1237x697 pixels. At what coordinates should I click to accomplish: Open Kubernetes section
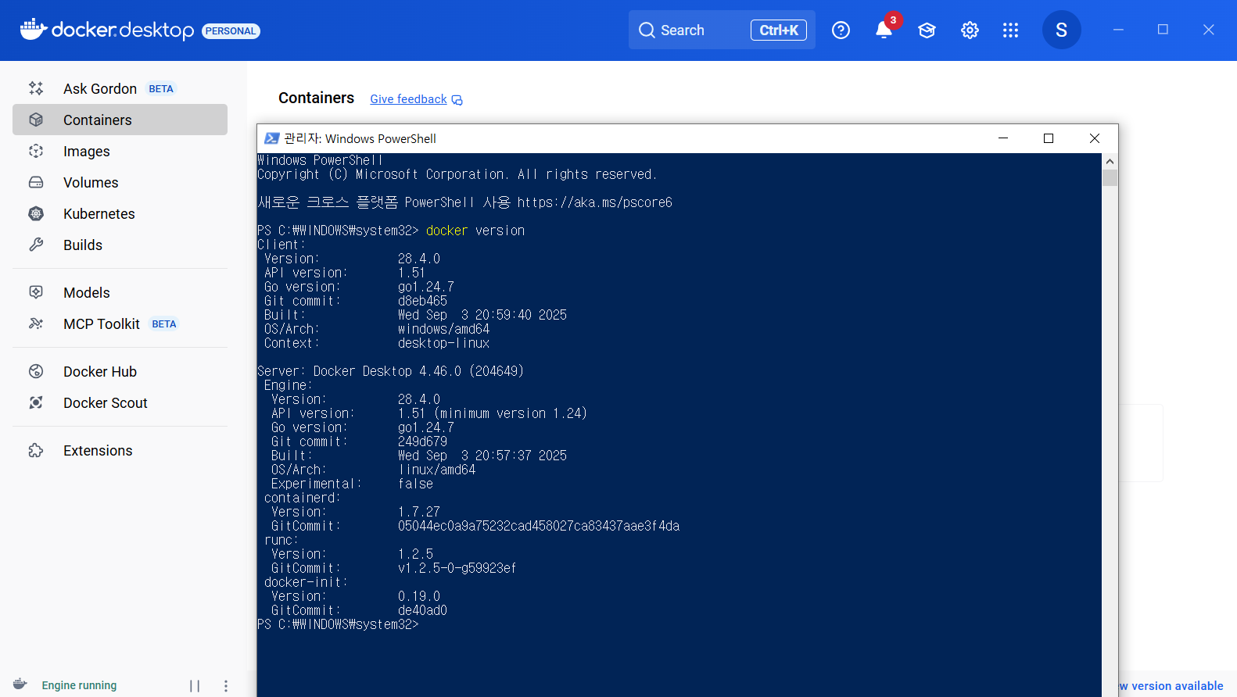click(x=120, y=213)
